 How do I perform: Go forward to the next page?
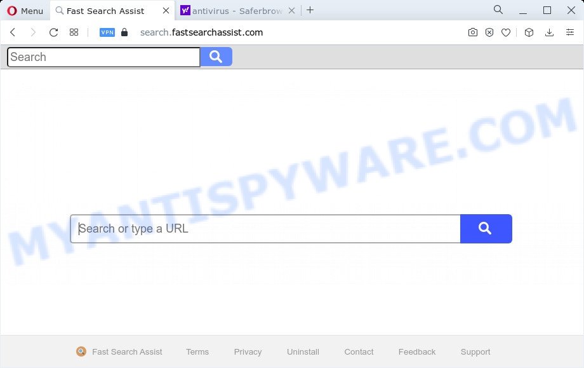click(33, 32)
